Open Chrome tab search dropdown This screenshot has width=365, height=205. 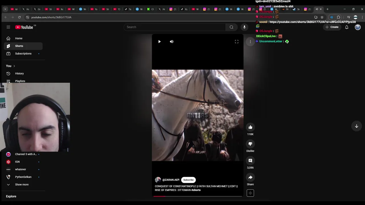click(x=5, y=9)
